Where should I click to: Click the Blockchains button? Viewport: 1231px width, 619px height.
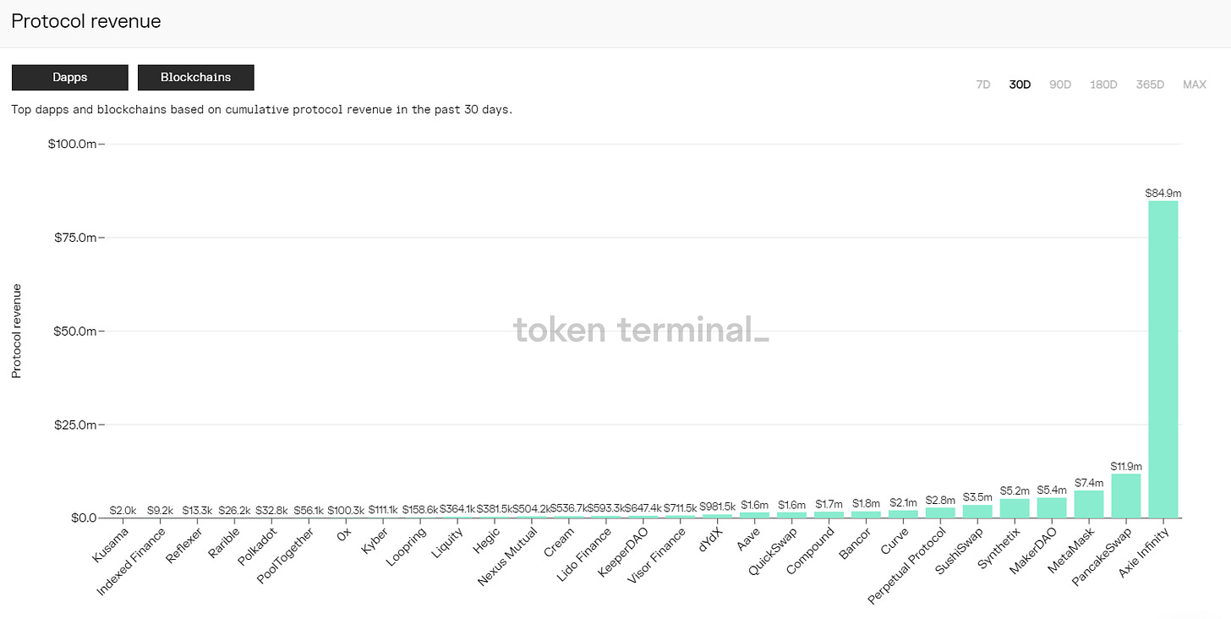(x=196, y=77)
